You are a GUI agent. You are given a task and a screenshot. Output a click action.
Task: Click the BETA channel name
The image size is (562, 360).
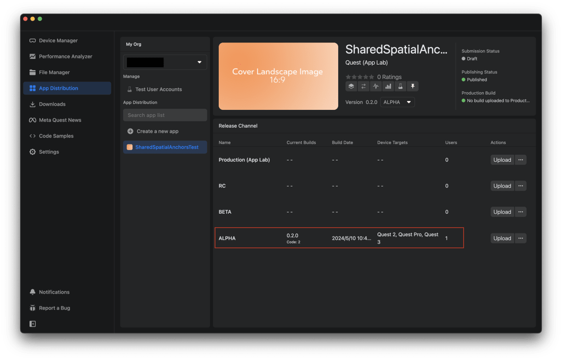225,212
